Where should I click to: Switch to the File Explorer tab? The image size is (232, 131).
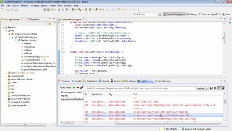(x=129, y=81)
